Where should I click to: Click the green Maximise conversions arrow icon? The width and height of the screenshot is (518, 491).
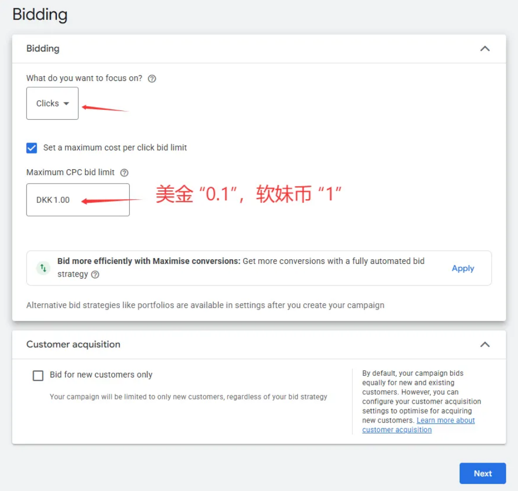(43, 268)
